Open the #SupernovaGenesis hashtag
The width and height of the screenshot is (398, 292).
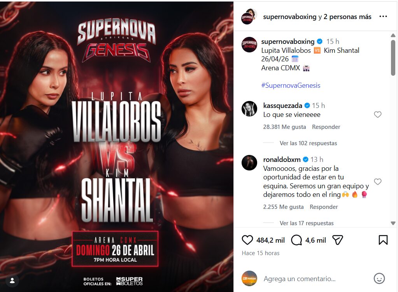pos(291,85)
